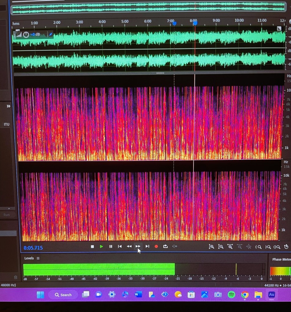Move playhead to next marker
The image size is (291, 312).
(x=147, y=246)
